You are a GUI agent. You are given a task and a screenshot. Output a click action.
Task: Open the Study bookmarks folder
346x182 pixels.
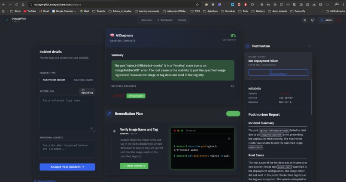[x=15, y=11]
